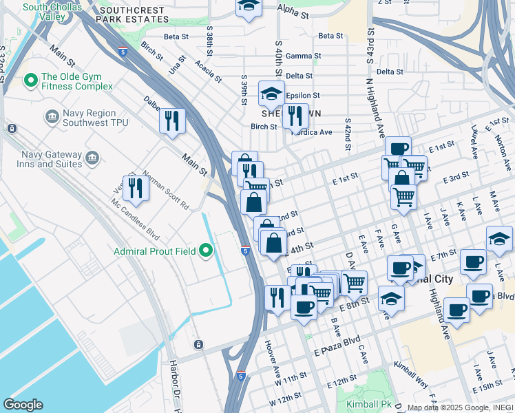Screen dimensions: 515x413
Task: Click the cafe marker above E 1st St
Action: click(399, 147)
